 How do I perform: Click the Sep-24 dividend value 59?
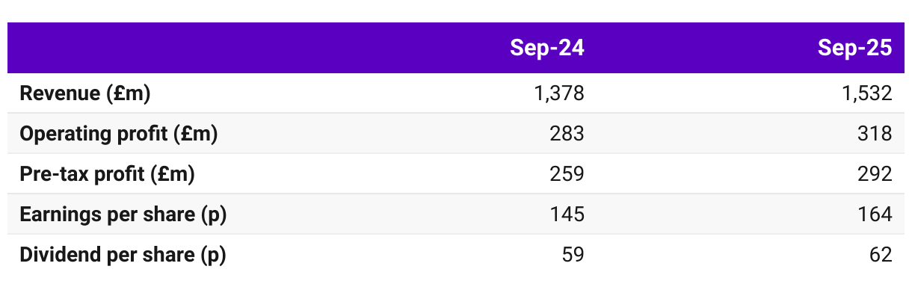coord(573,255)
